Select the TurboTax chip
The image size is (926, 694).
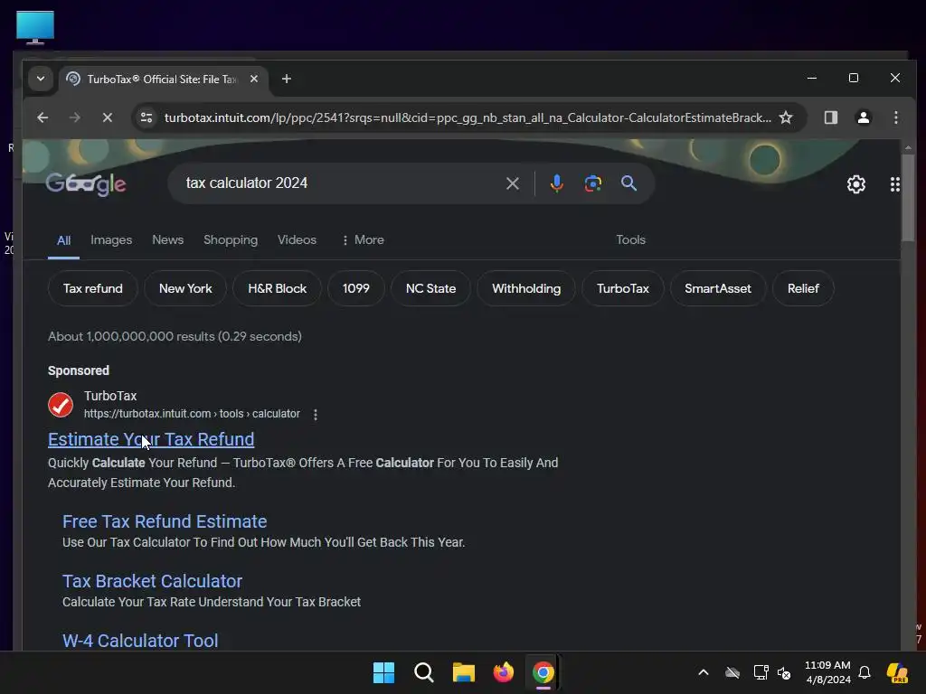622,288
